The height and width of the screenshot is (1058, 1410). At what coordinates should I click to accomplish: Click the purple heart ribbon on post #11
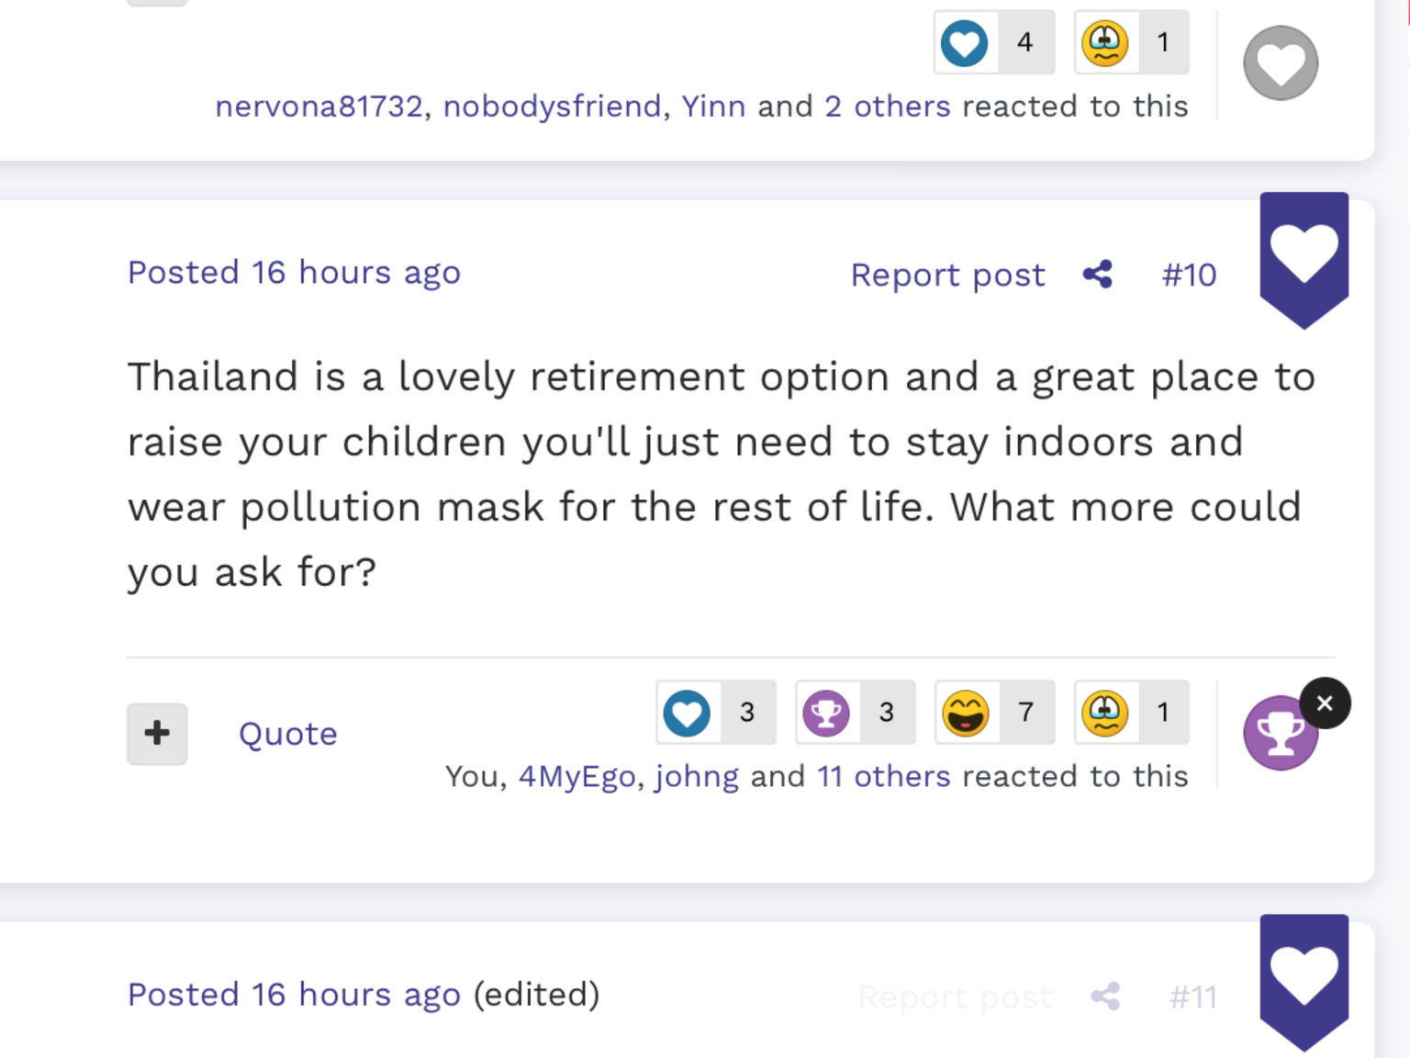1304,982
